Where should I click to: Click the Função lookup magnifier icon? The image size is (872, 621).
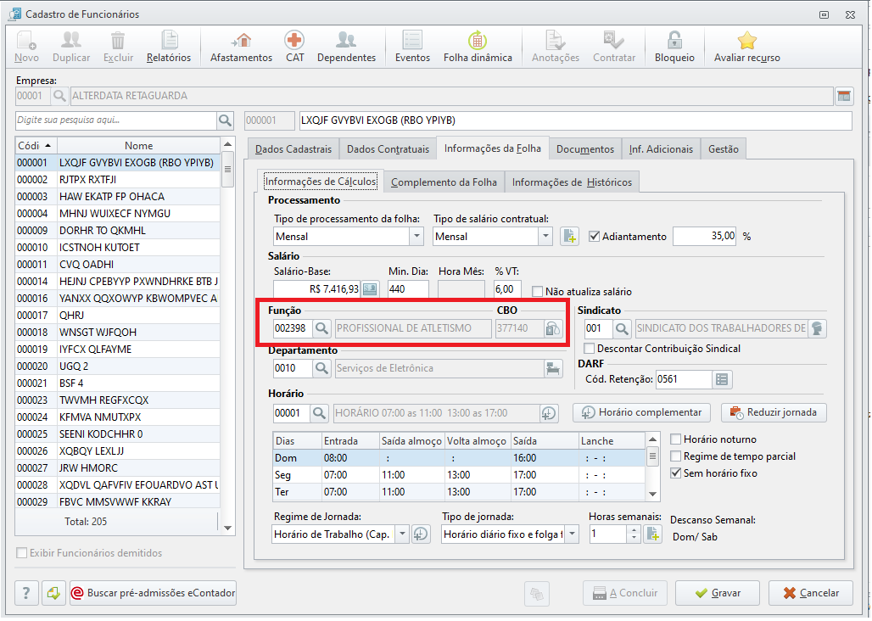(322, 328)
